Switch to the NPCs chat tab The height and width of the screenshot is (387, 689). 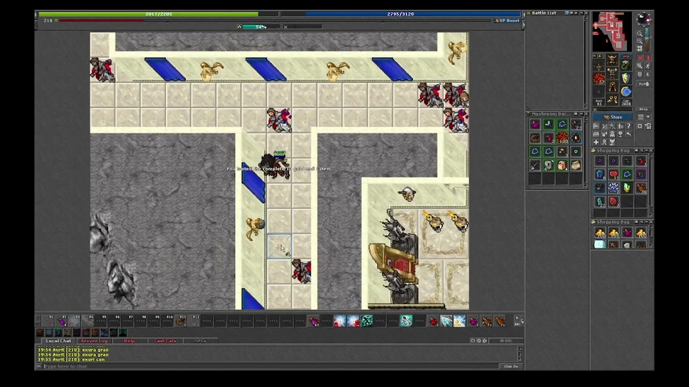(x=200, y=341)
